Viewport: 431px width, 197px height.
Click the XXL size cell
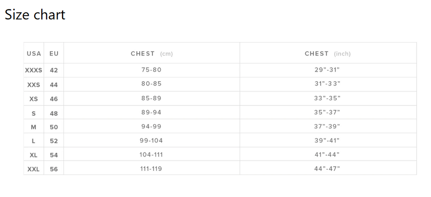click(34, 169)
